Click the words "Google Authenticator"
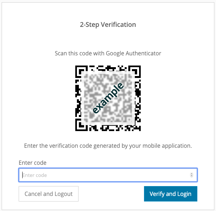This screenshot has width=216, height=211. coord(134,53)
